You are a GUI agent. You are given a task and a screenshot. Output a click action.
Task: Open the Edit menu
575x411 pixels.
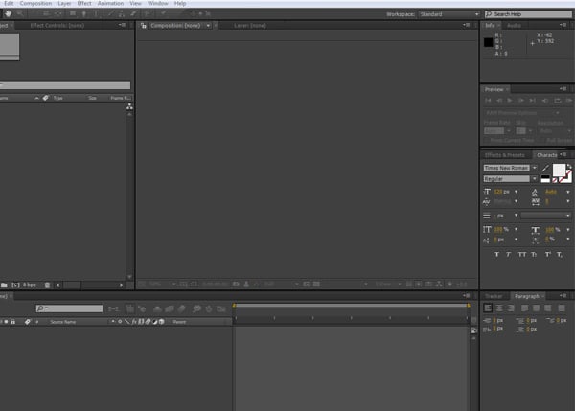click(9, 3)
